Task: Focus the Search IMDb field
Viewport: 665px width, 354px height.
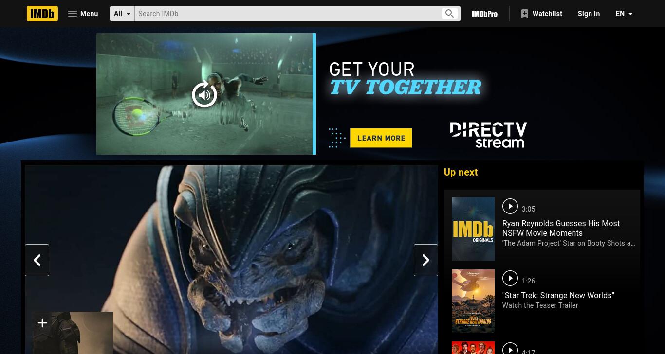Action: (x=288, y=14)
